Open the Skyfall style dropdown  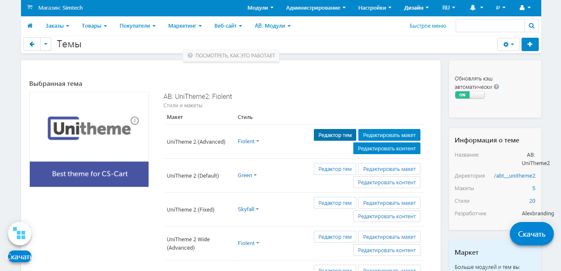pos(248,209)
